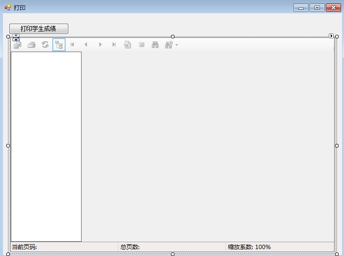
Task: Click the zoom binoculars icon
Action: [x=169, y=45]
